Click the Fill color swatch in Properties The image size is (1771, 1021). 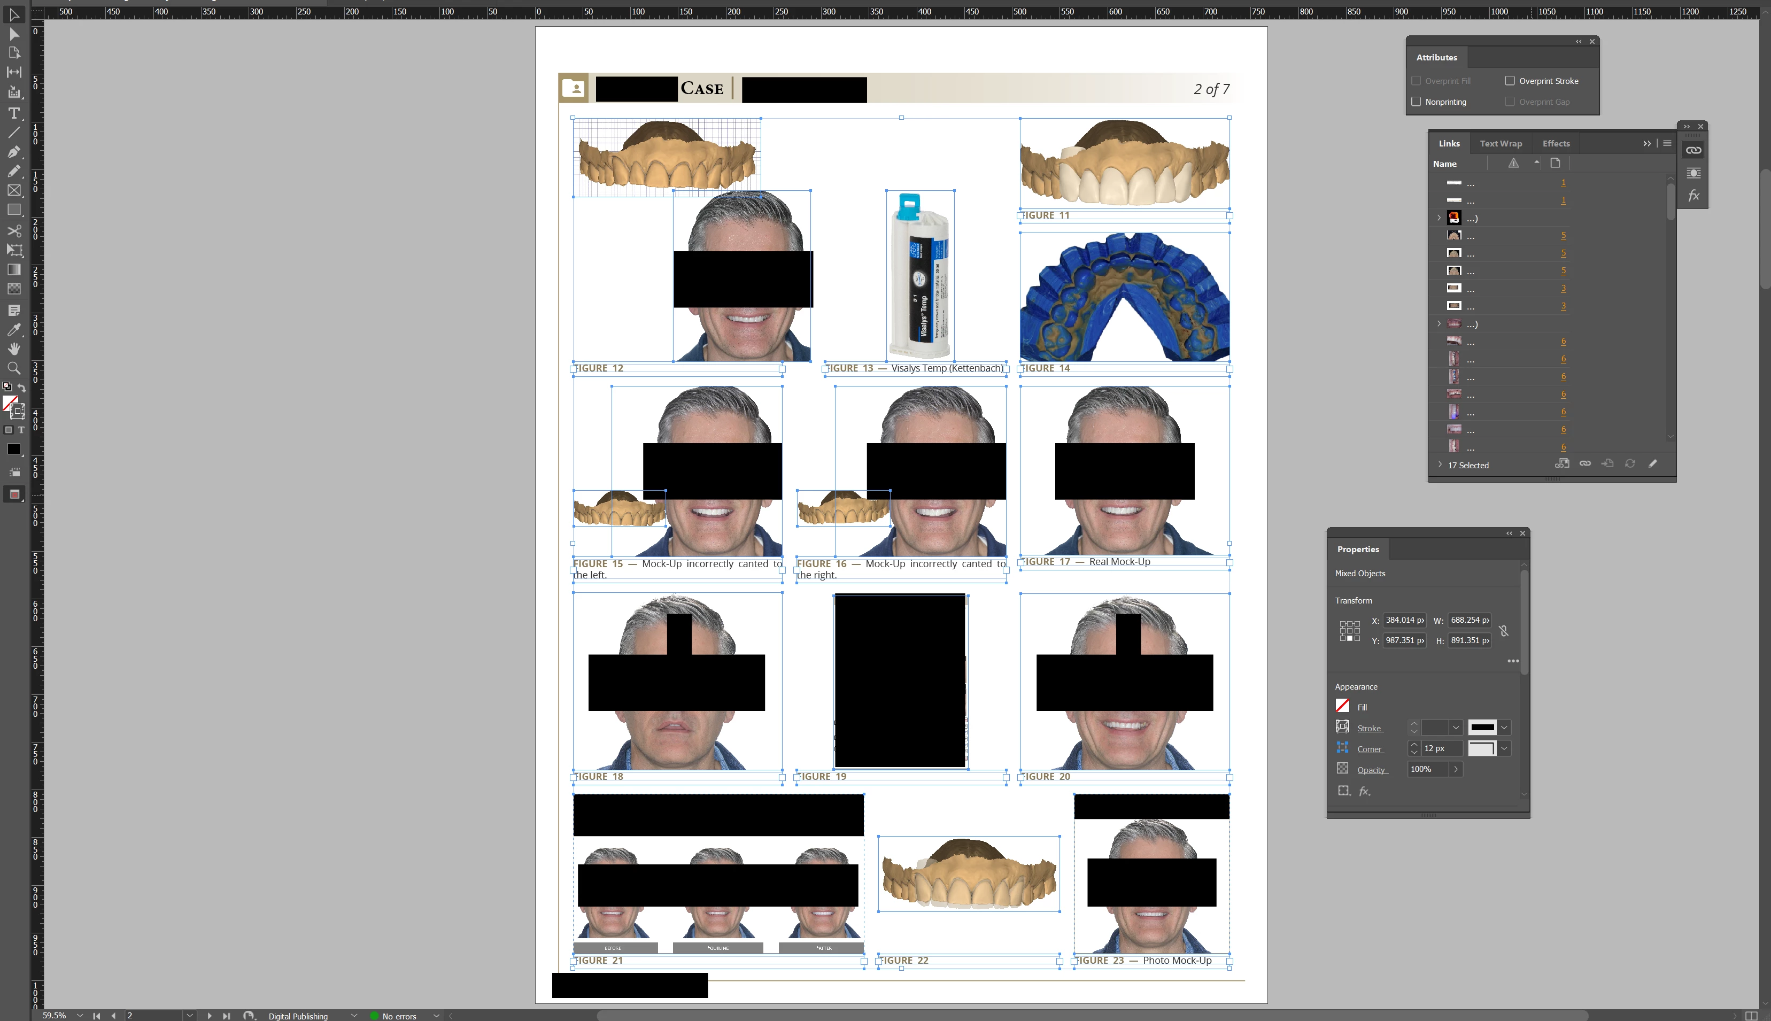(x=1342, y=706)
